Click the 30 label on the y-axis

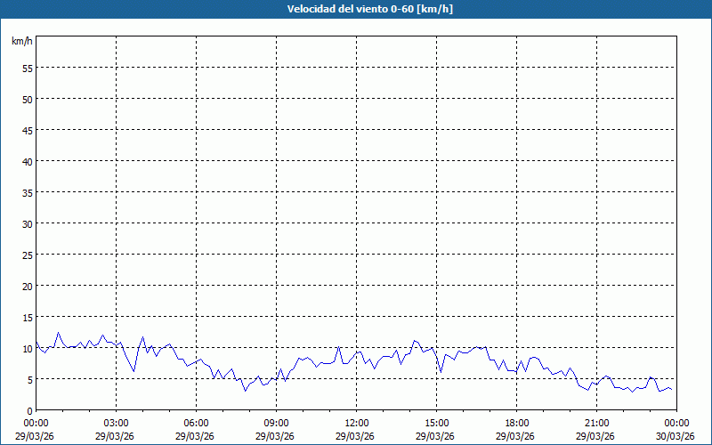(27, 223)
